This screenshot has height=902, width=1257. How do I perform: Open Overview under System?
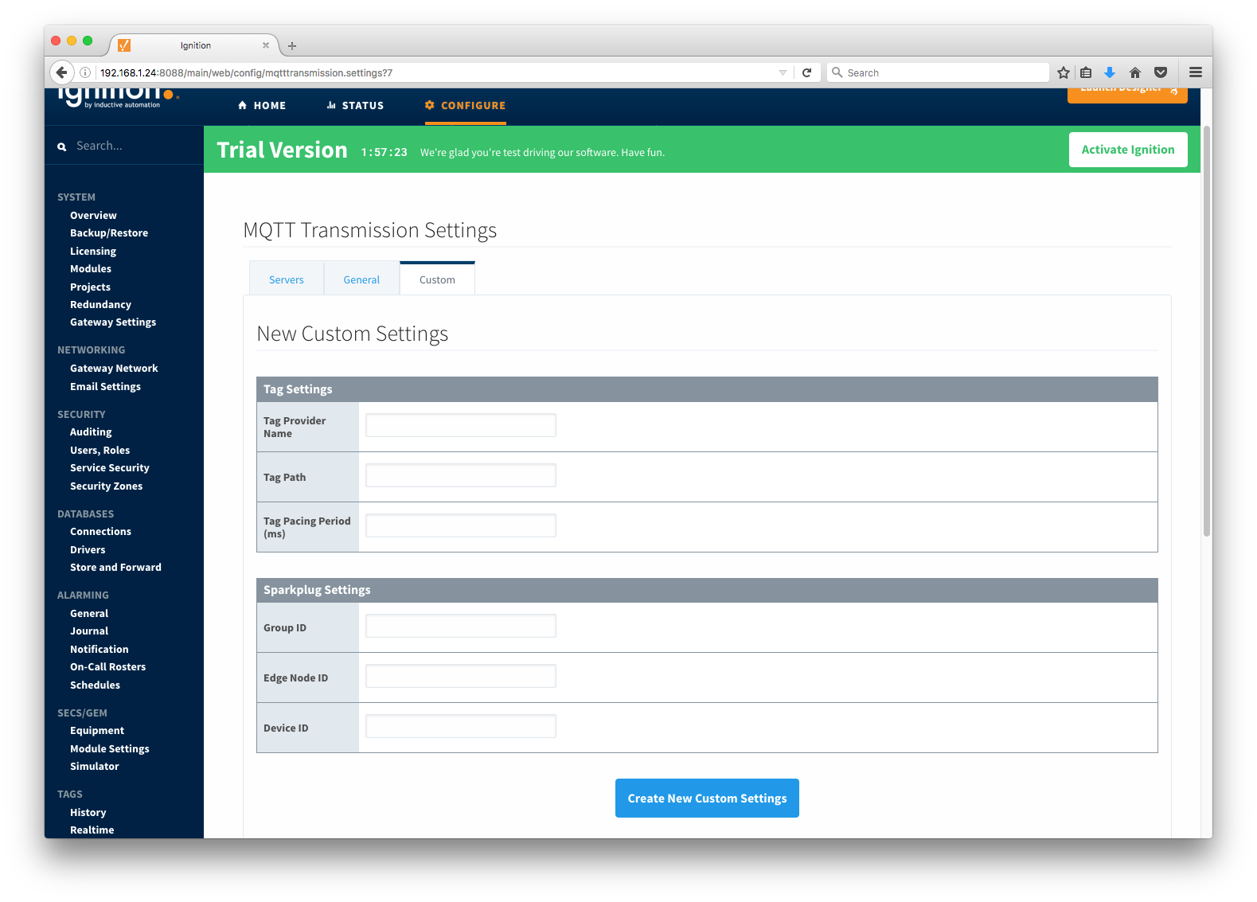pyautogui.click(x=93, y=215)
